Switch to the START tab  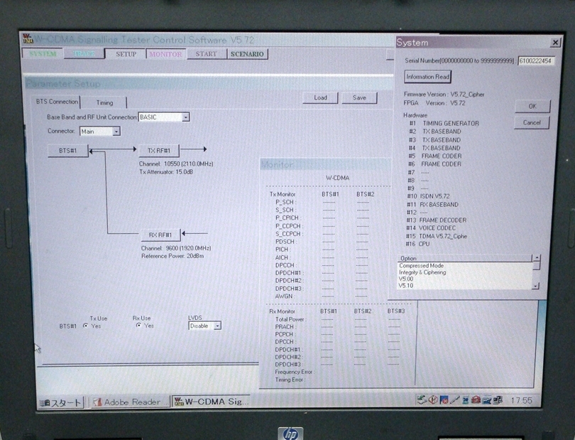(206, 54)
